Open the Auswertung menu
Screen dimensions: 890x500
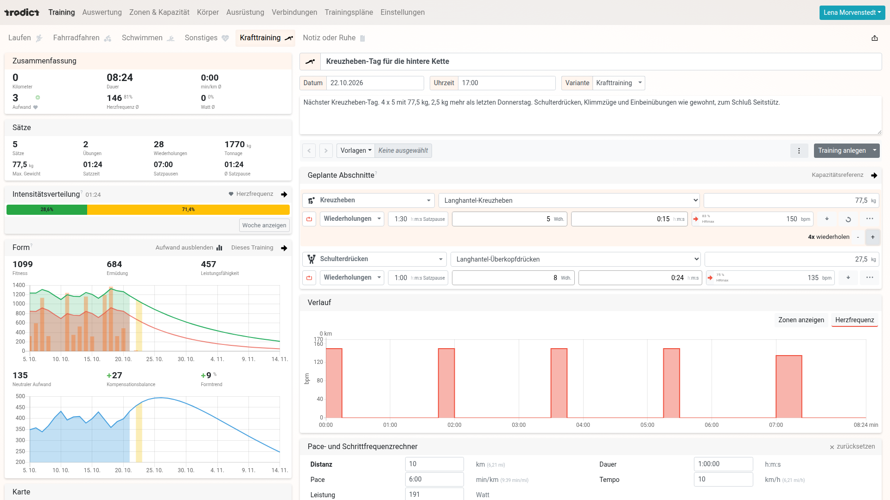[x=102, y=12]
